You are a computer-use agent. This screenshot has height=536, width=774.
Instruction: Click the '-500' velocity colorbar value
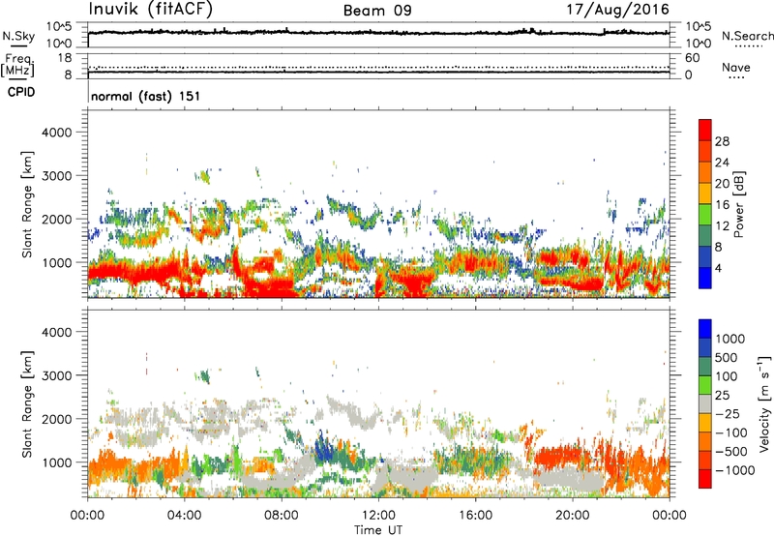[x=731, y=452]
